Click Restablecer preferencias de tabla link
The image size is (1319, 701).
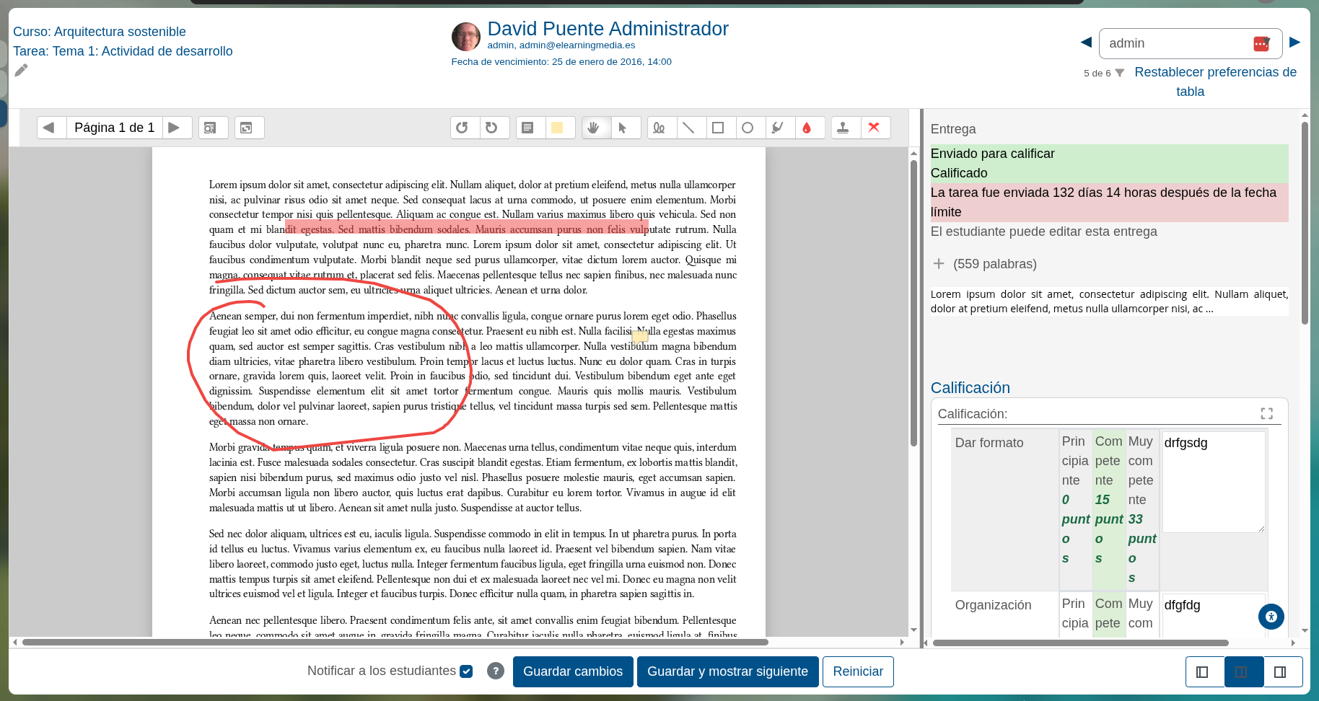(1215, 81)
